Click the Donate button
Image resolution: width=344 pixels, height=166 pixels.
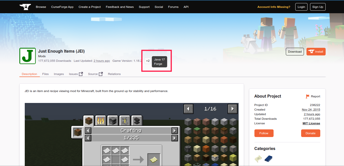[311, 133]
